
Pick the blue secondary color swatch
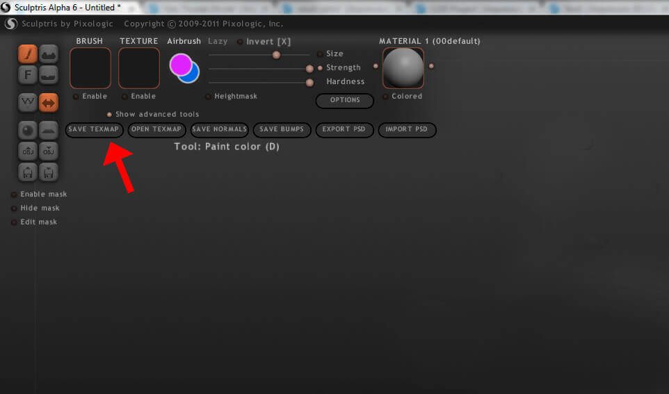tap(193, 76)
